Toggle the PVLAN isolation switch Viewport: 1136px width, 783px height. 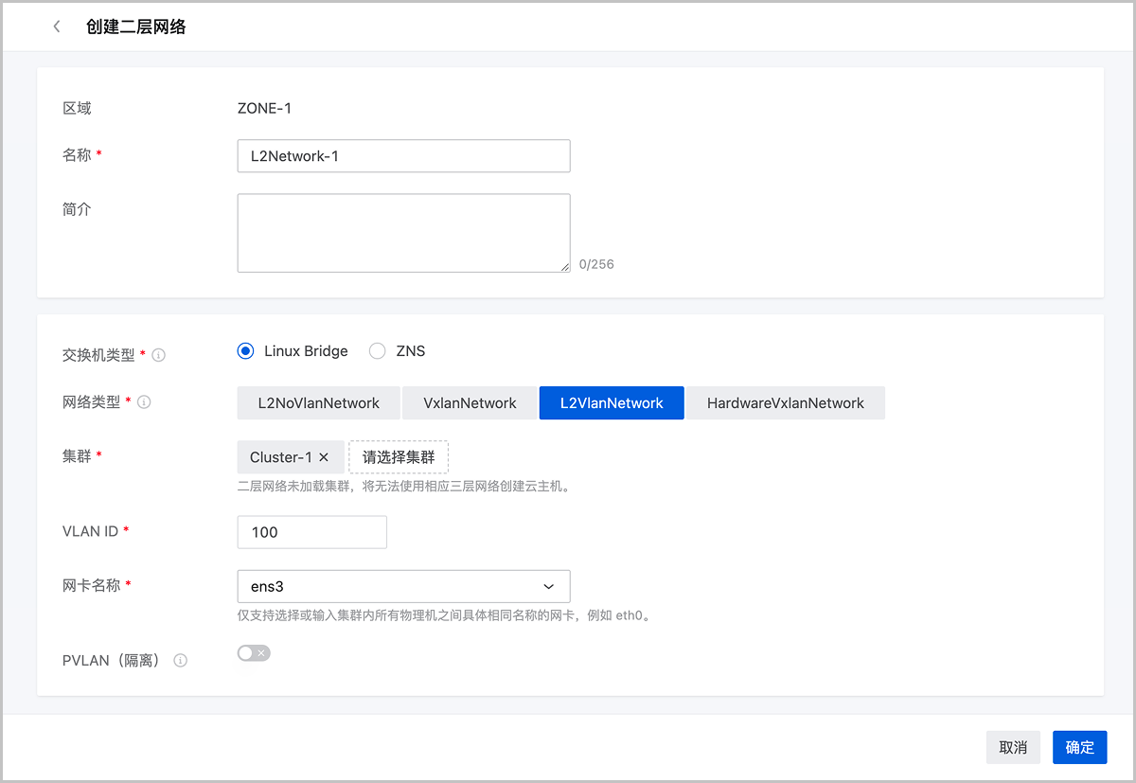[254, 652]
